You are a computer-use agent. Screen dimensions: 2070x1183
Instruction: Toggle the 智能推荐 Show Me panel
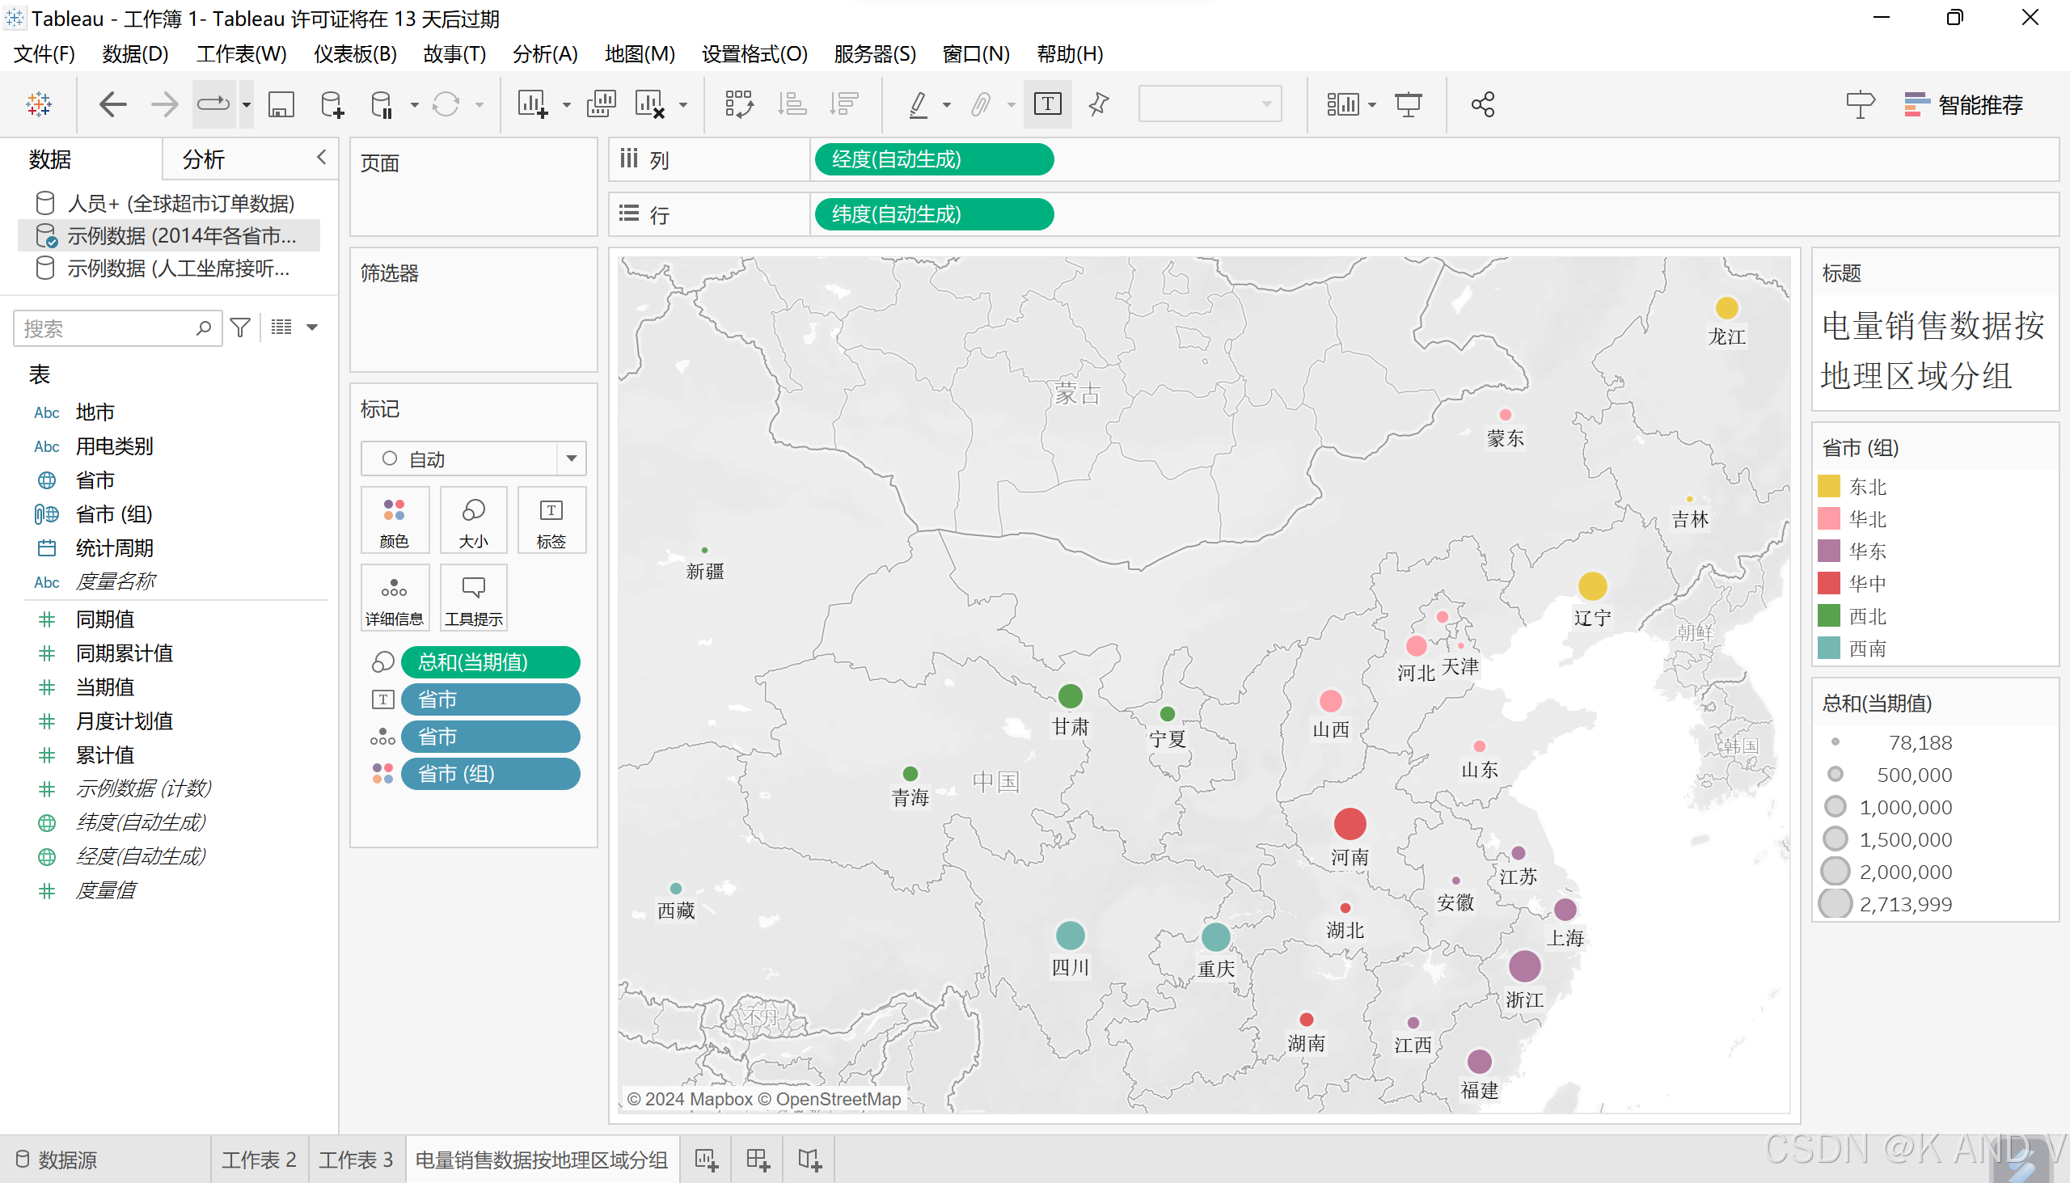(1963, 105)
